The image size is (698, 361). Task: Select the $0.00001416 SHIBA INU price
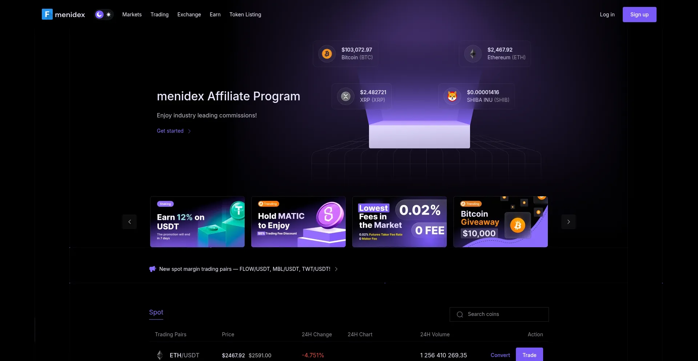click(483, 92)
